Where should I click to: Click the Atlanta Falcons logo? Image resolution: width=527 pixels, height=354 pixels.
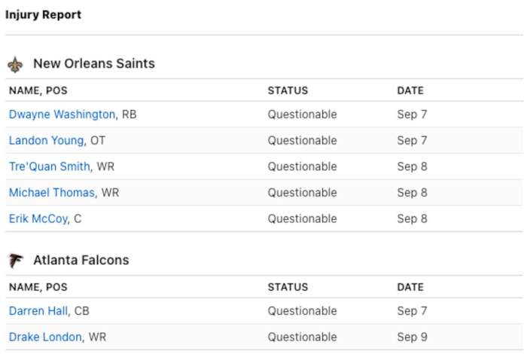click(15, 261)
